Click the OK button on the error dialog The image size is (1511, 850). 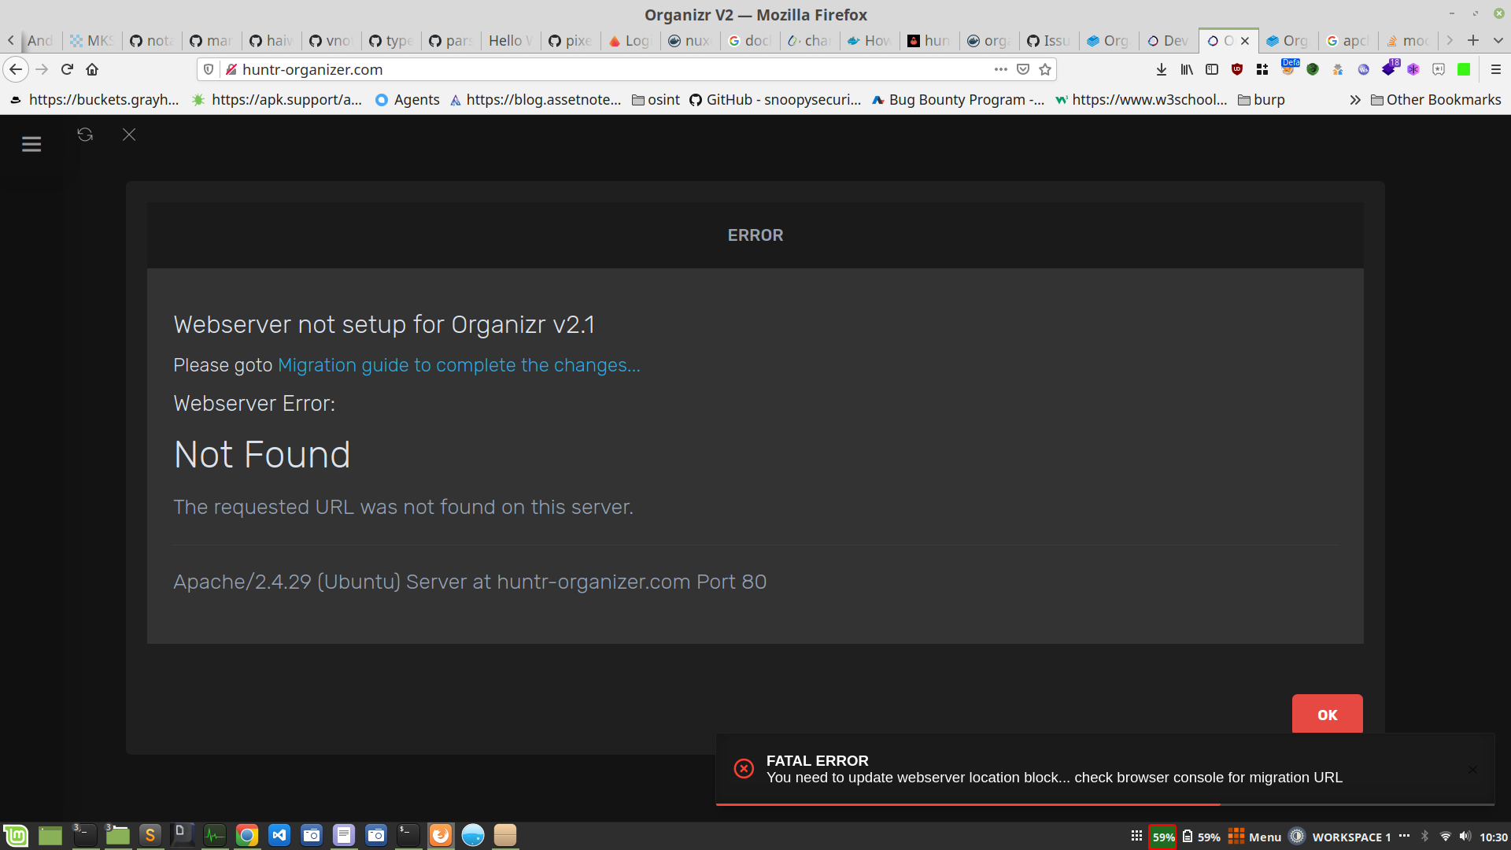pos(1327,714)
